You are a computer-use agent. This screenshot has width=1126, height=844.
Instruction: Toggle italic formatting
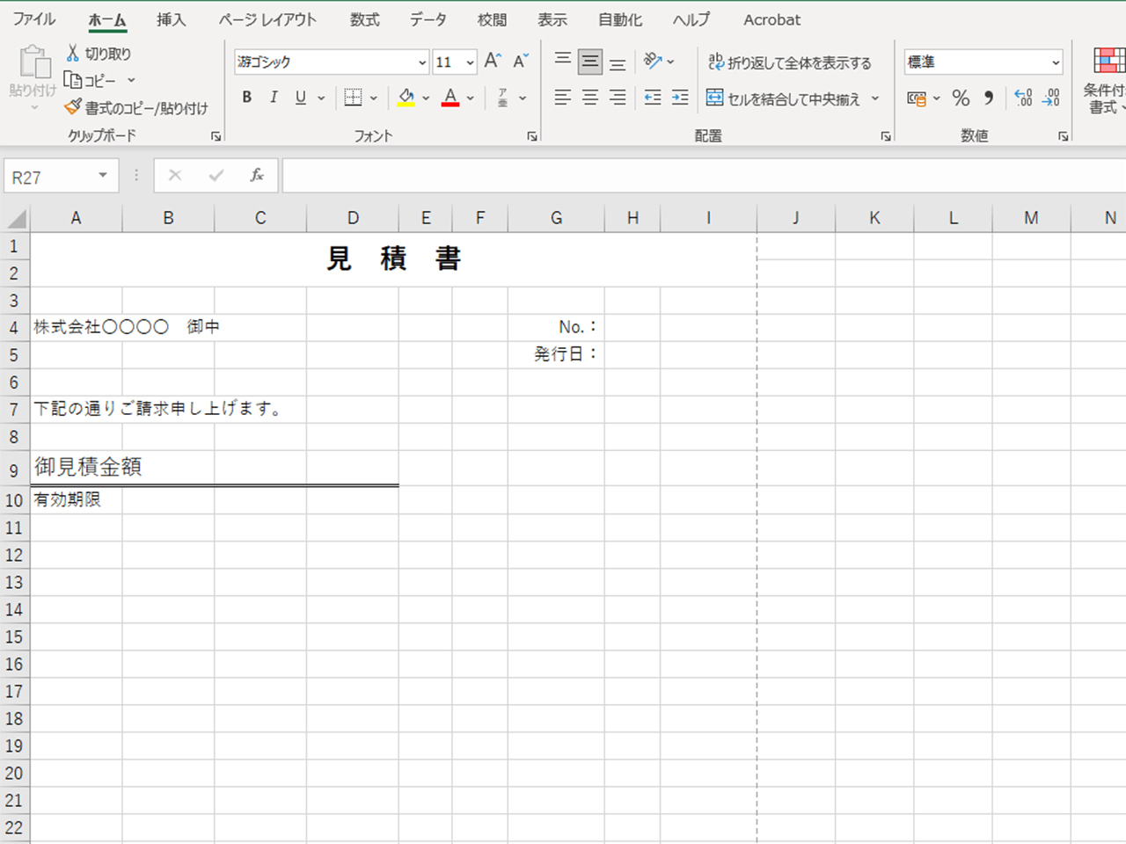point(274,98)
